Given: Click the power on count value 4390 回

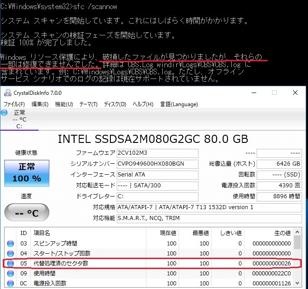Looking at the screenshot, I should click(x=279, y=186).
